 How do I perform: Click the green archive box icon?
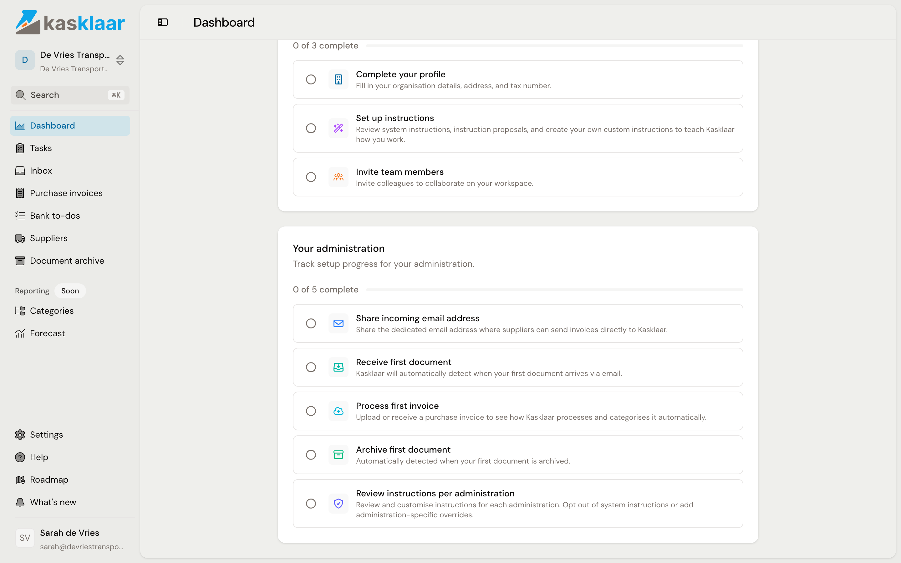(339, 455)
